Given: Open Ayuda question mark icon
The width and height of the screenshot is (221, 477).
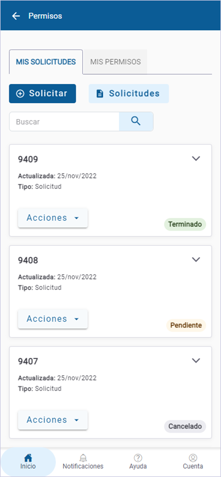Looking at the screenshot, I should [x=138, y=458].
